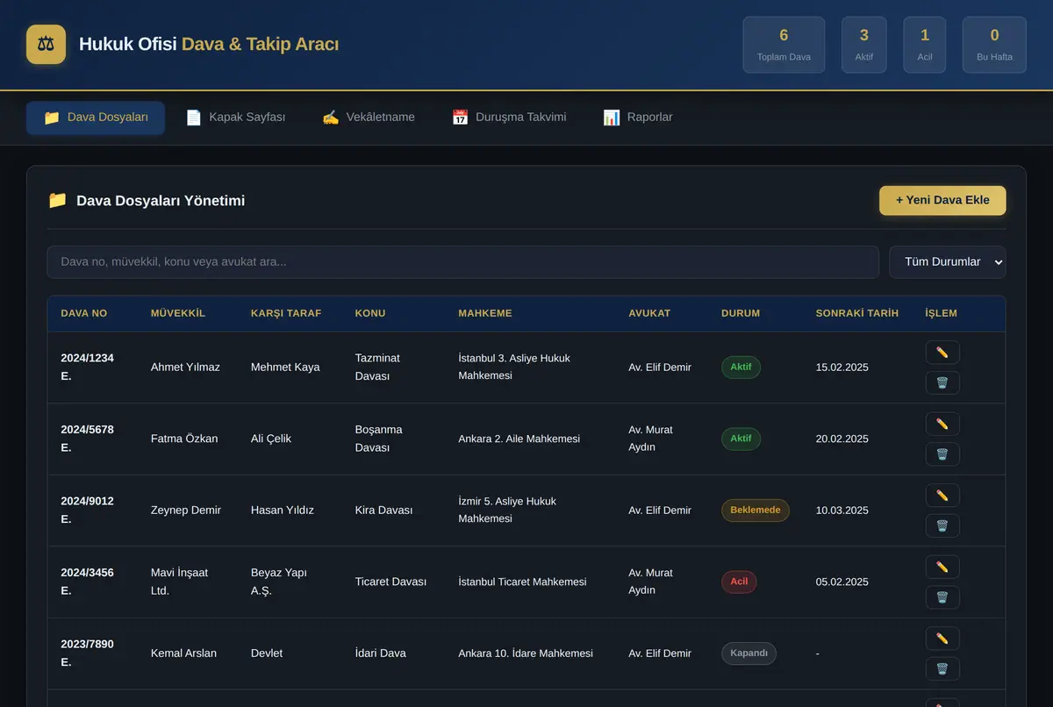Edit Zeynep Demir's Kira Davası entry

tap(942, 496)
